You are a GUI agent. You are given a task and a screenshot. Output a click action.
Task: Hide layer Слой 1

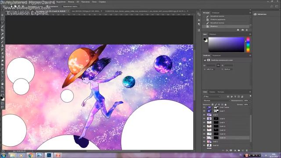pos(204,115)
